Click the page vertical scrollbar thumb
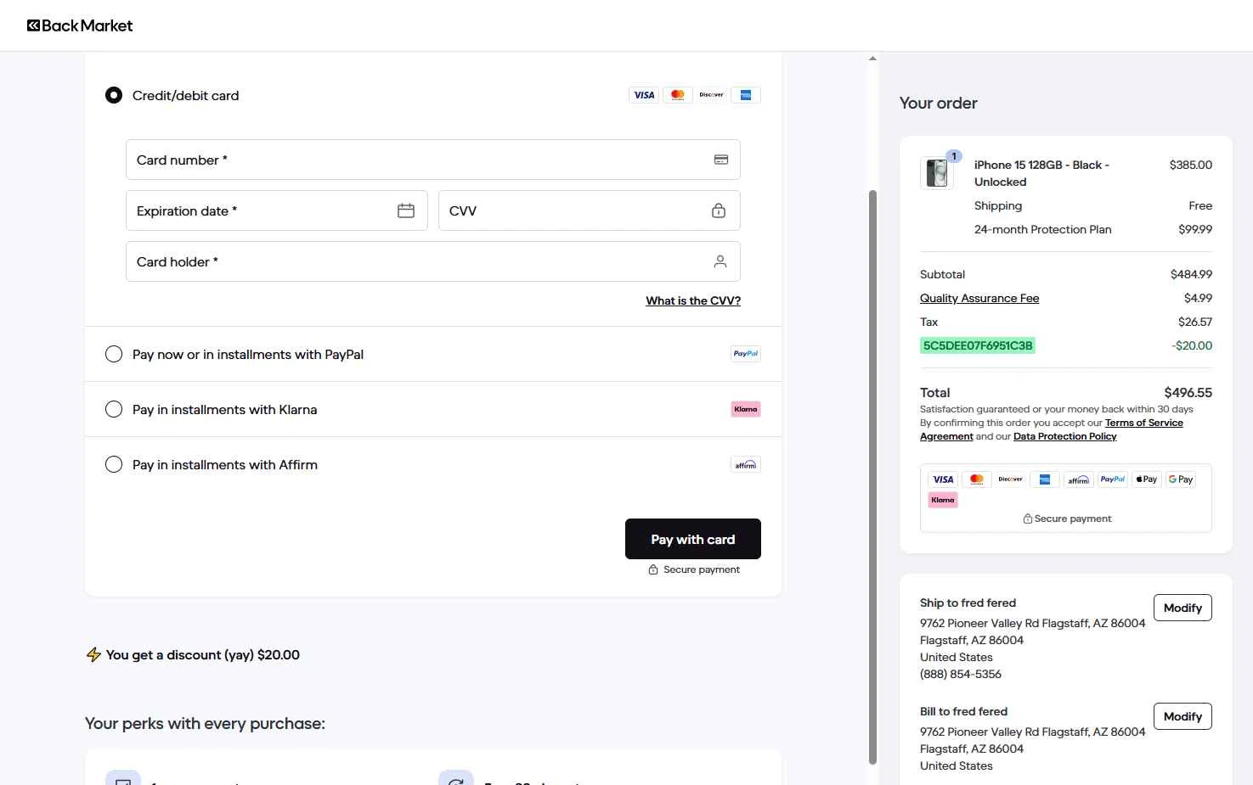This screenshot has width=1253, height=785. 872,477
